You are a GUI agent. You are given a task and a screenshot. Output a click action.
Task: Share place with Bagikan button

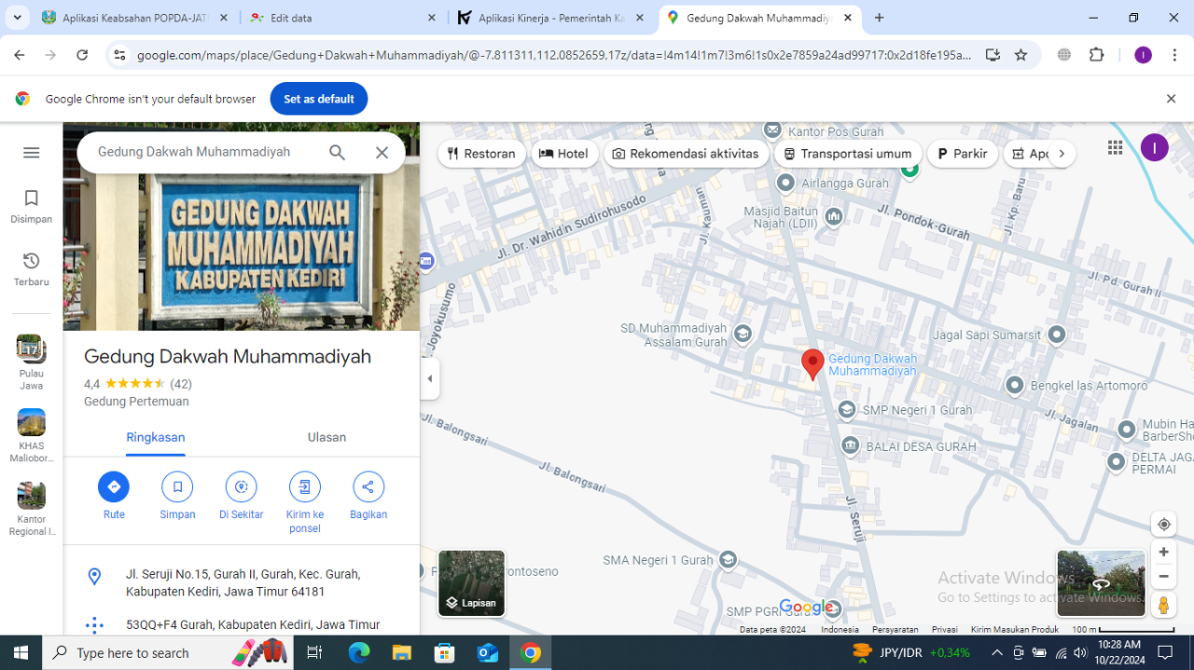tap(368, 496)
